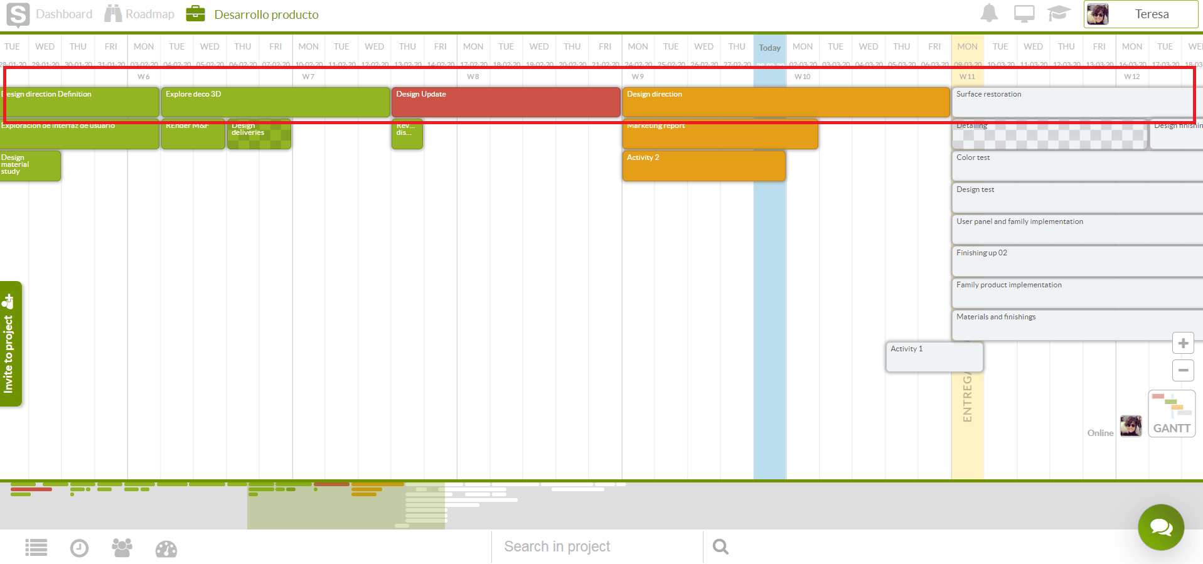Open notifications bell
The image size is (1203, 564).
pos(989,13)
